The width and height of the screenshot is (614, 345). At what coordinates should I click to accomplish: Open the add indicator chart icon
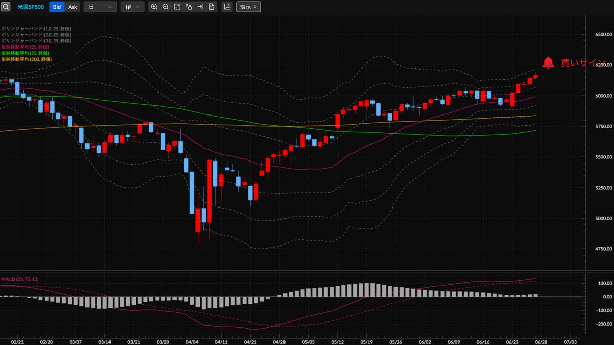pyautogui.click(x=227, y=7)
